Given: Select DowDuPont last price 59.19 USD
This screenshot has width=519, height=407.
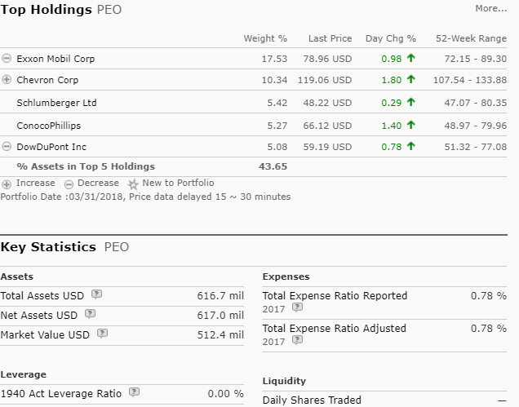Looking at the screenshot, I should (x=327, y=147).
